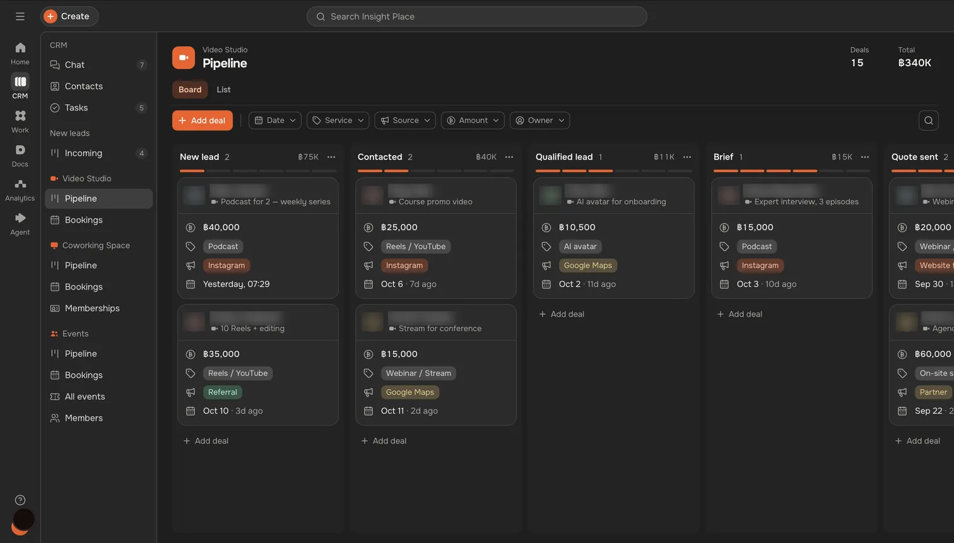
Task: Expand the Date filter dropdown
Action: coord(275,120)
